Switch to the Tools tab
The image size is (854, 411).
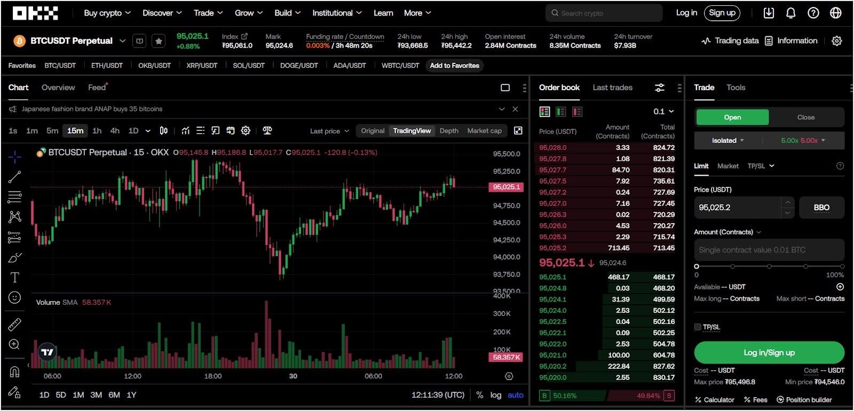[x=736, y=88]
